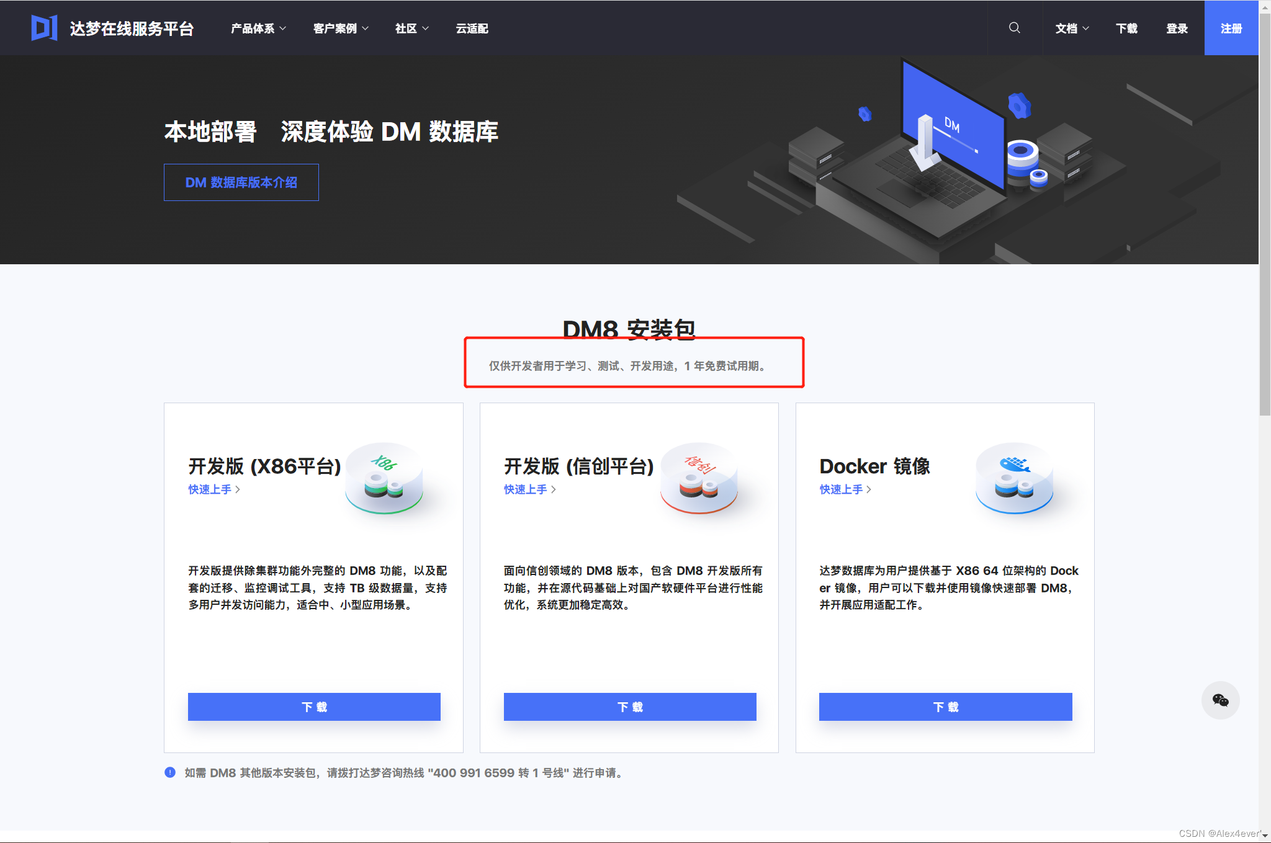Select 云适配 from the navigation bar
The width and height of the screenshot is (1271, 843).
pos(472,28)
